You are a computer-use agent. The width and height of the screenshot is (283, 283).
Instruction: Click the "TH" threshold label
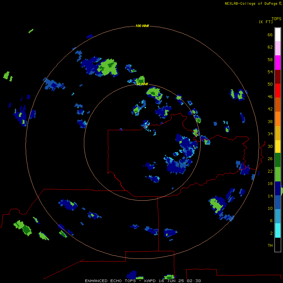point(270,245)
